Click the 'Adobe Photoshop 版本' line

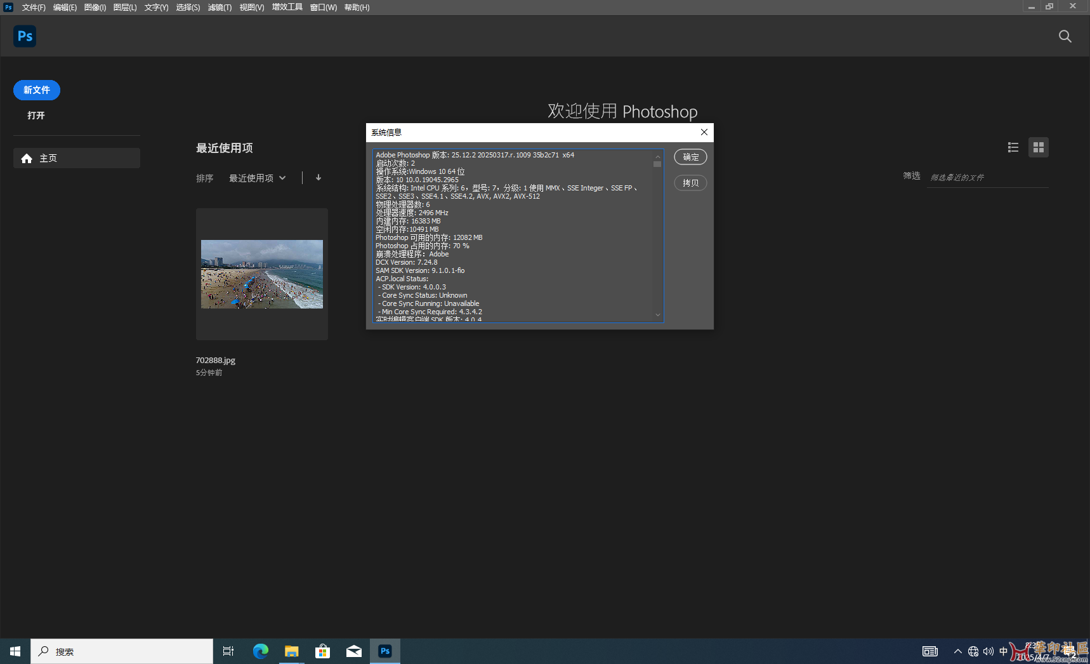click(x=475, y=155)
